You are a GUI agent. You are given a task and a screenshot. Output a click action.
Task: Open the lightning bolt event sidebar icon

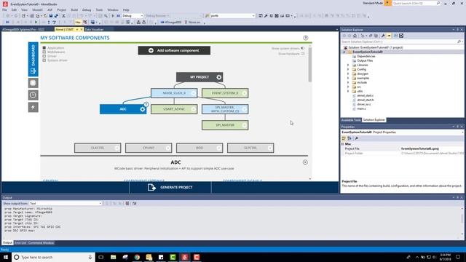33,107
